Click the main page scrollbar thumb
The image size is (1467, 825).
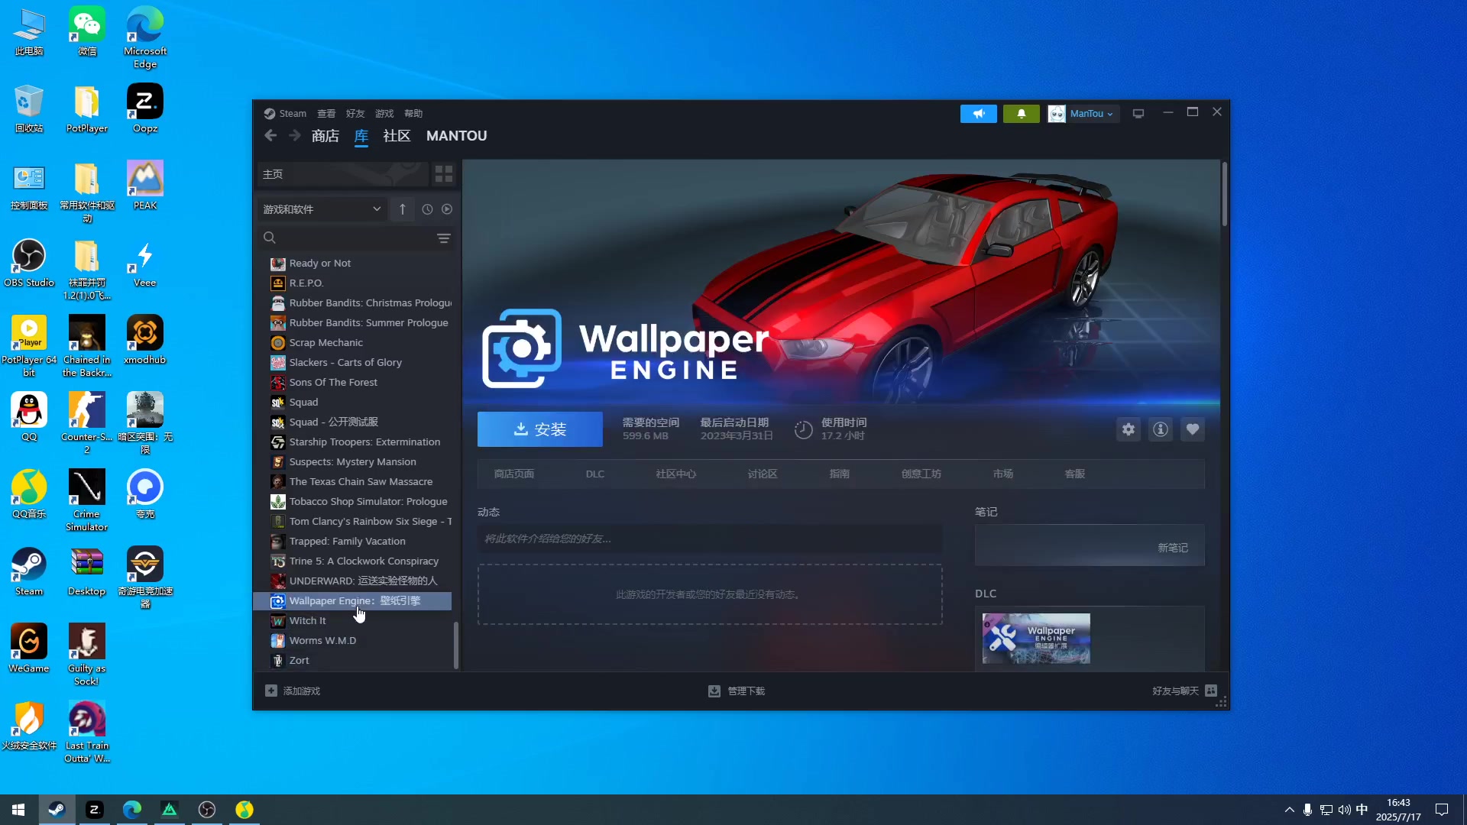coord(1224,194)
